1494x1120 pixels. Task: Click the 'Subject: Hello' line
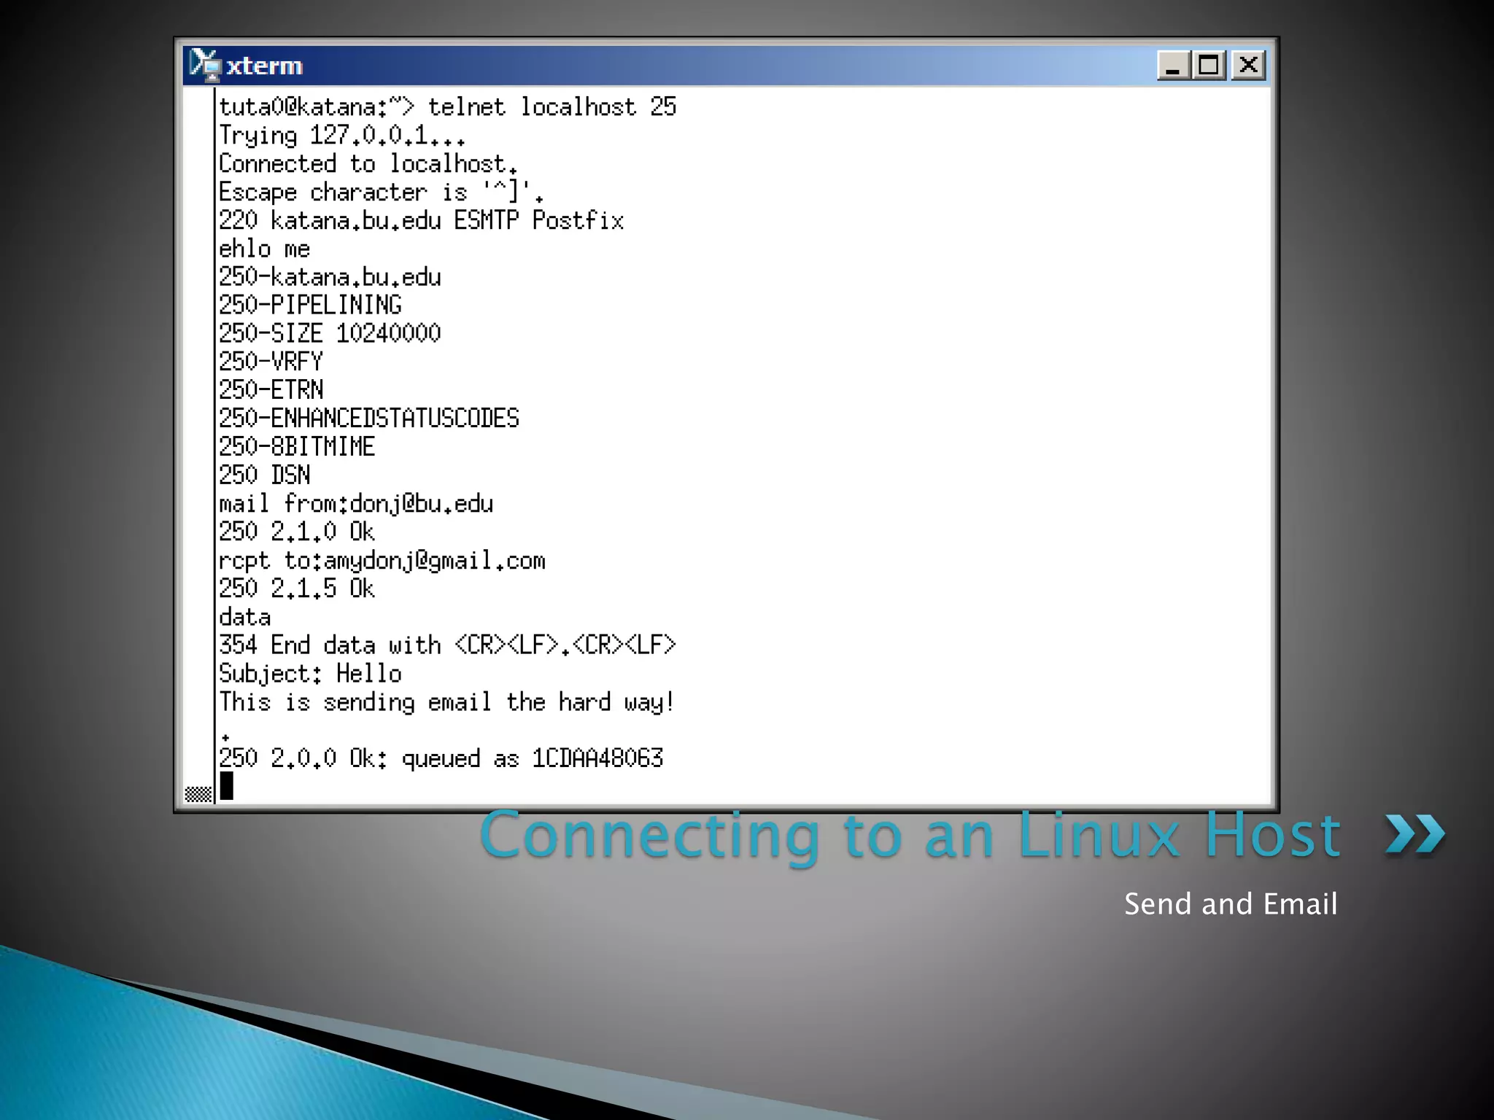310,674
